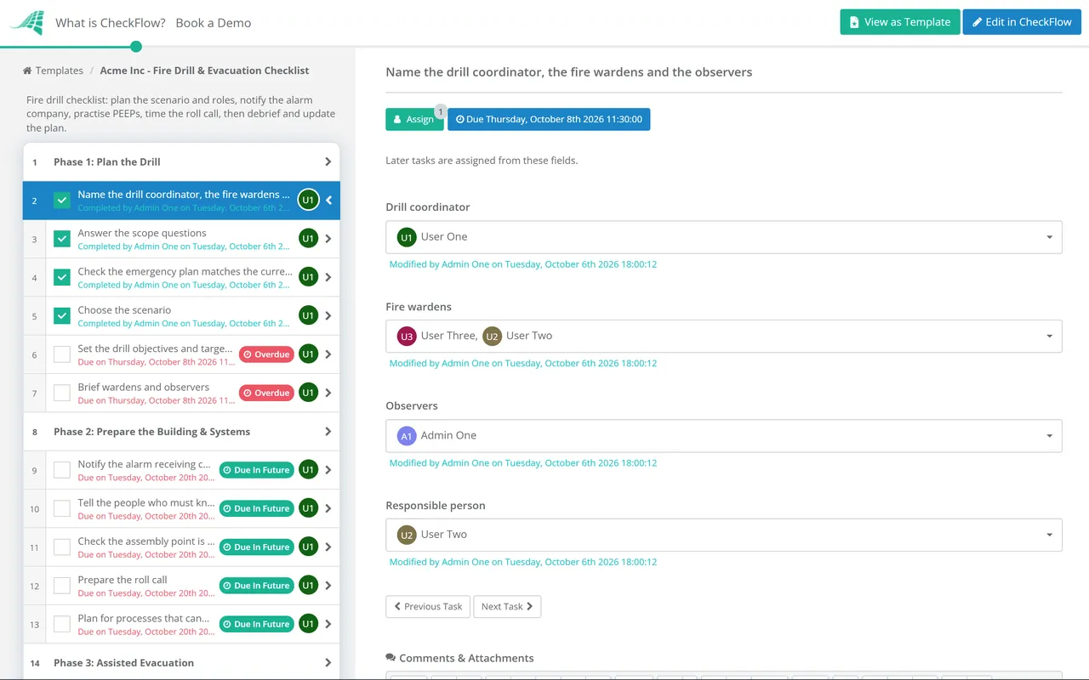1089x680 pixels.
Task: Open 'Book a Demo' menu link
Action: (x=214, y=23)
